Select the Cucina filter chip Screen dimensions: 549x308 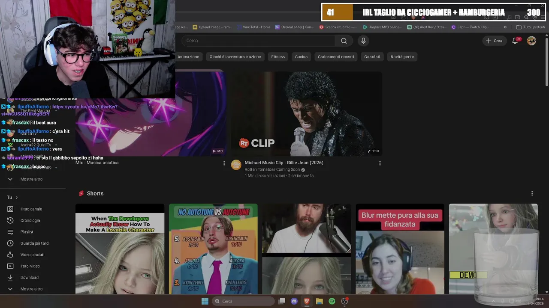pyautogui.click(x=301, y=56)
